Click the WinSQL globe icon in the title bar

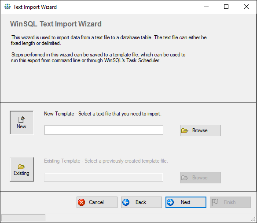point(7,7)
